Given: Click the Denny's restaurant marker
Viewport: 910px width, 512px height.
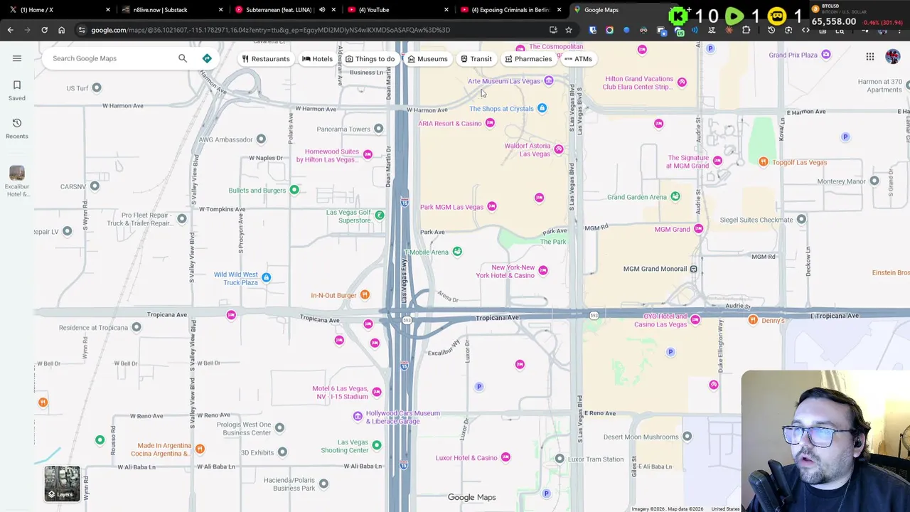Looking at the screenshot, I should click(753, 320).
